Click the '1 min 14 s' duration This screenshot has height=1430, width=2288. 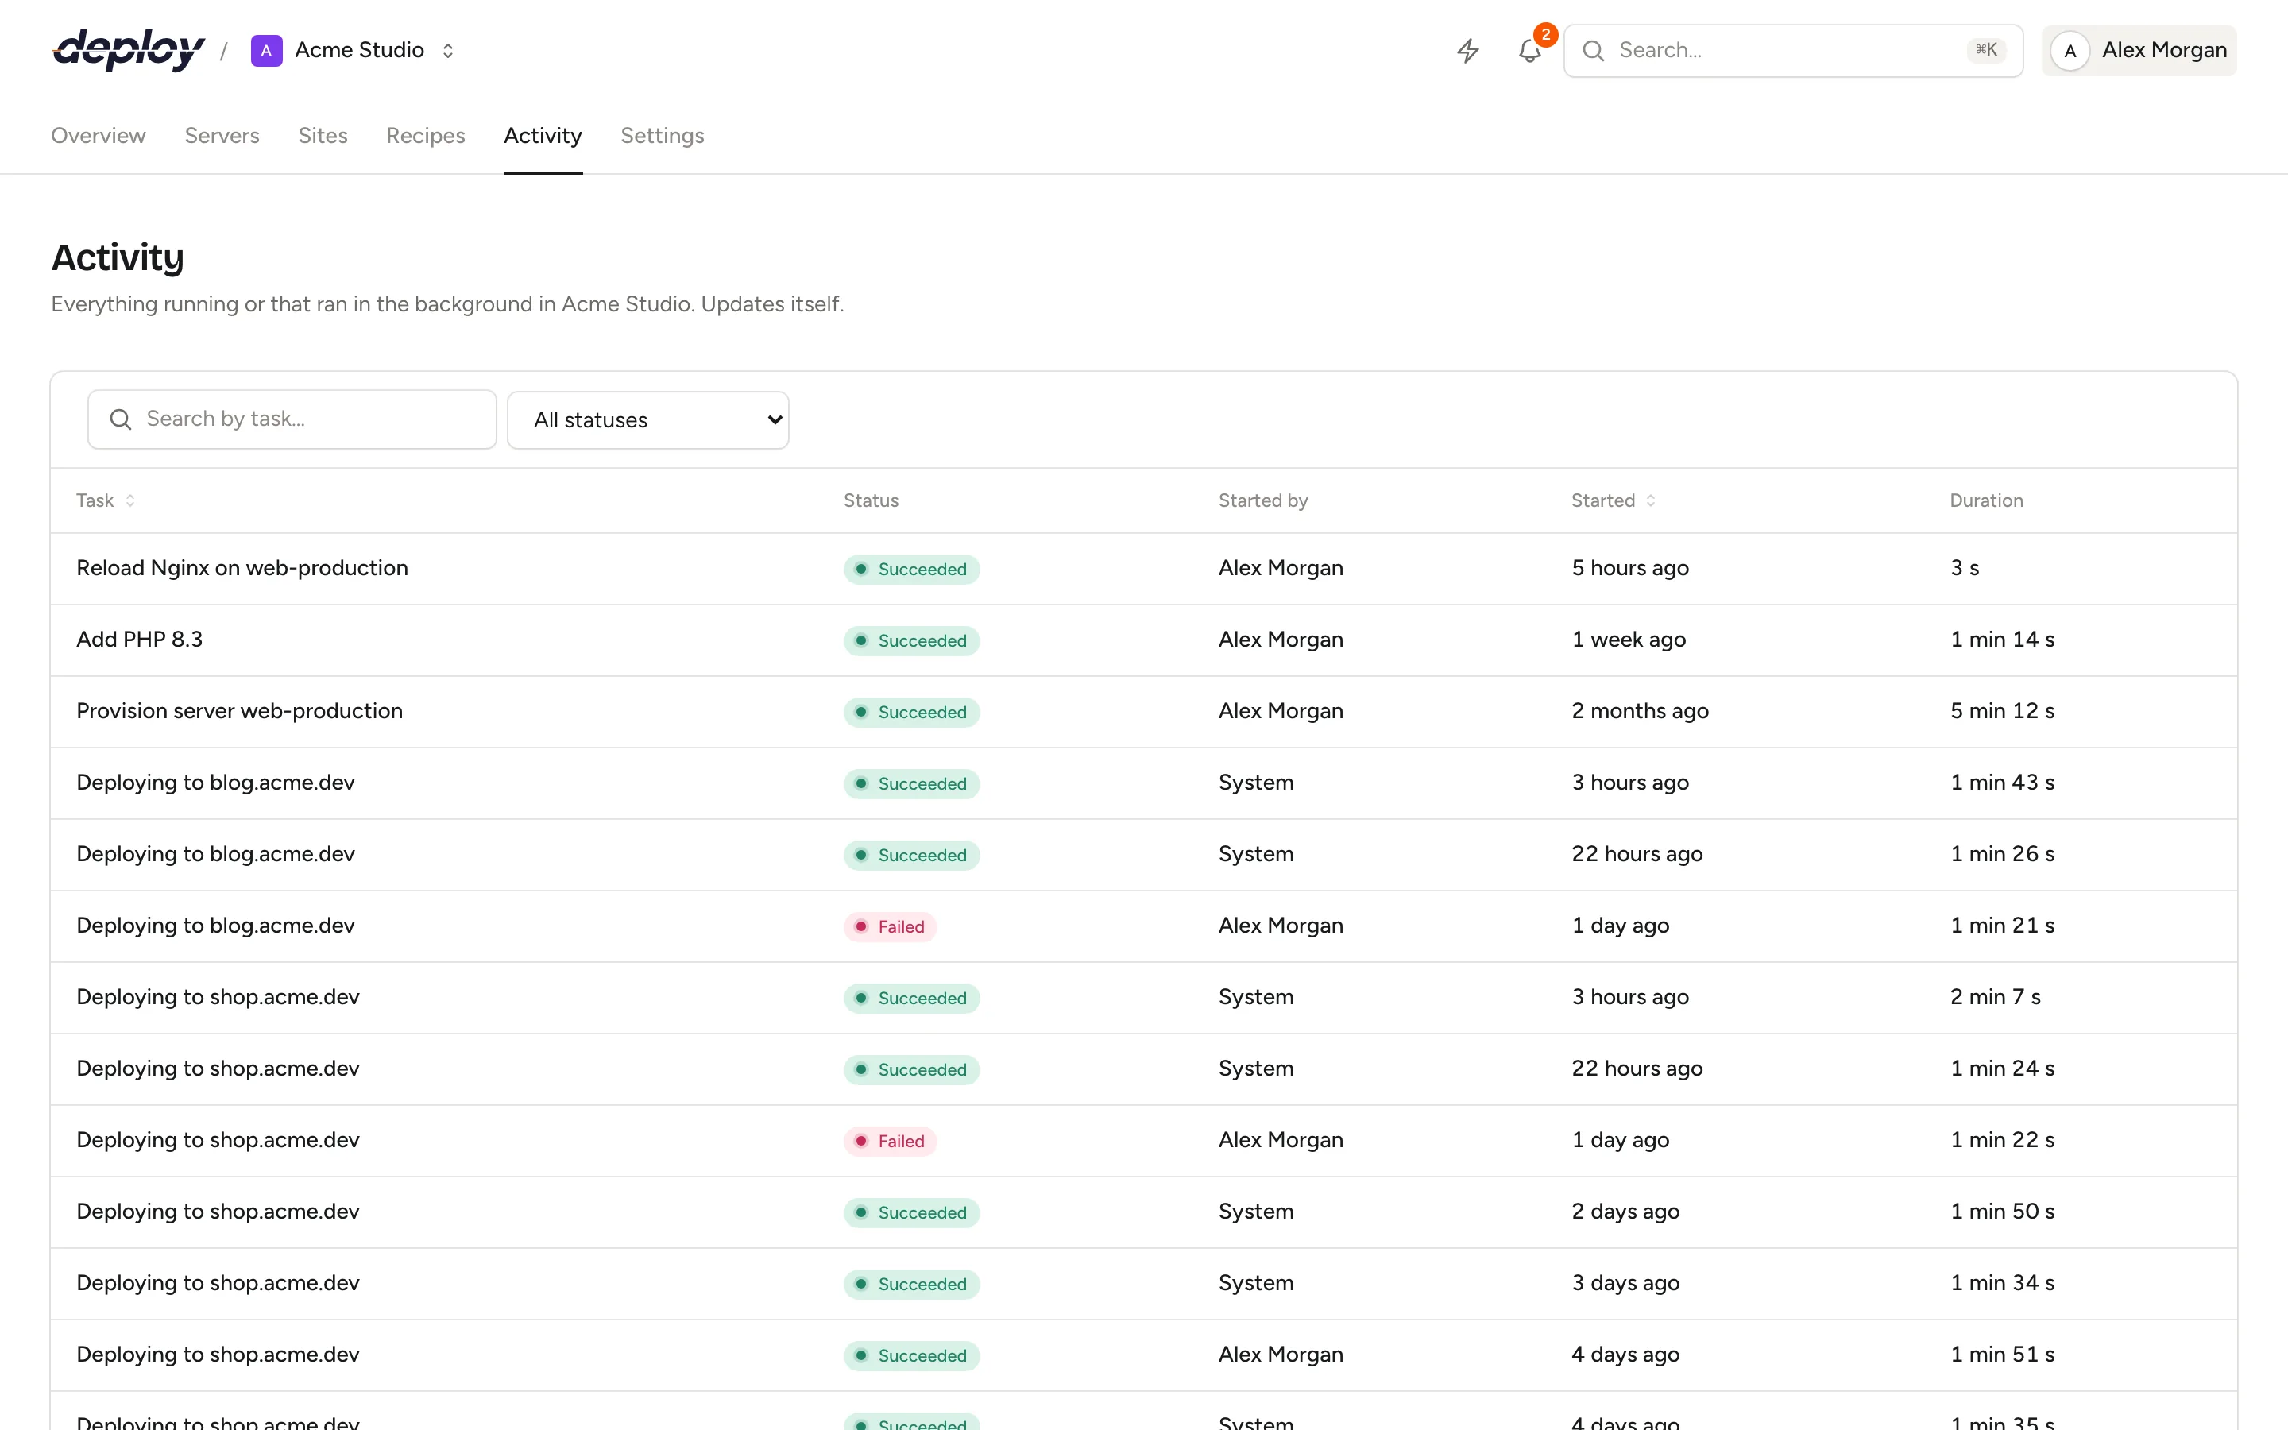(x=2003, y=640)
